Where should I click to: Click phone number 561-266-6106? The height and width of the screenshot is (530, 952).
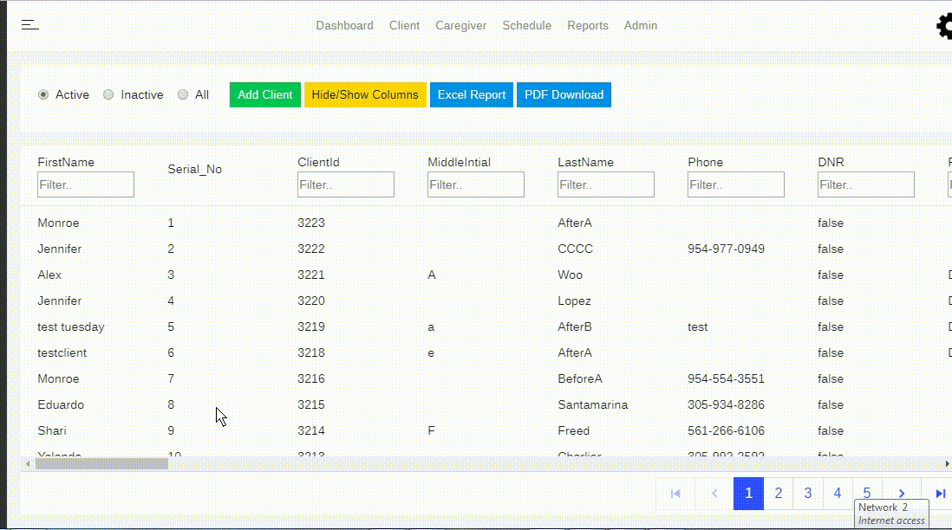[726, 430]
